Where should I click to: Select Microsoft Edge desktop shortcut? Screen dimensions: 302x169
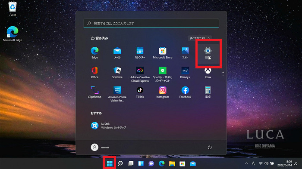[13, 34]
